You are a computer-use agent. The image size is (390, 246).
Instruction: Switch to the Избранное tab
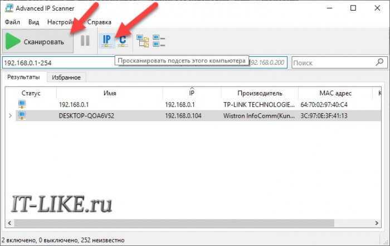(66, 78)
